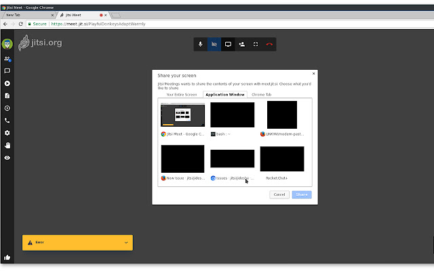Hang up with the red phone icon
Screen dimensions: 434x271
(269, 44)
